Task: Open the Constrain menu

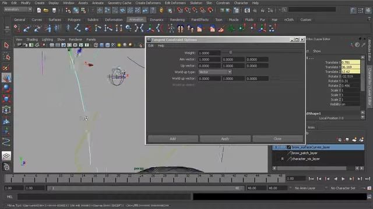Action: [x=223, y=3]
